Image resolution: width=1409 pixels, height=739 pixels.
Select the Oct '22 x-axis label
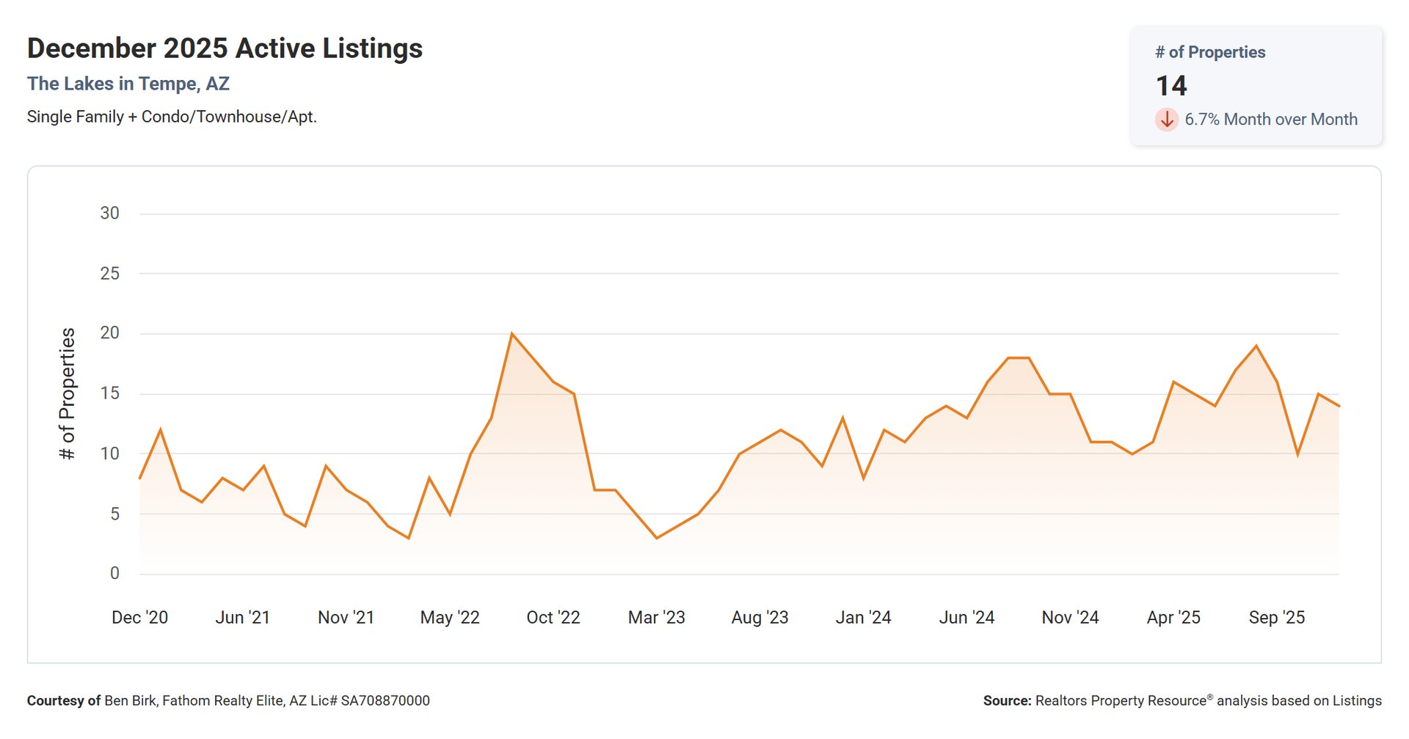tap(553, 617)
